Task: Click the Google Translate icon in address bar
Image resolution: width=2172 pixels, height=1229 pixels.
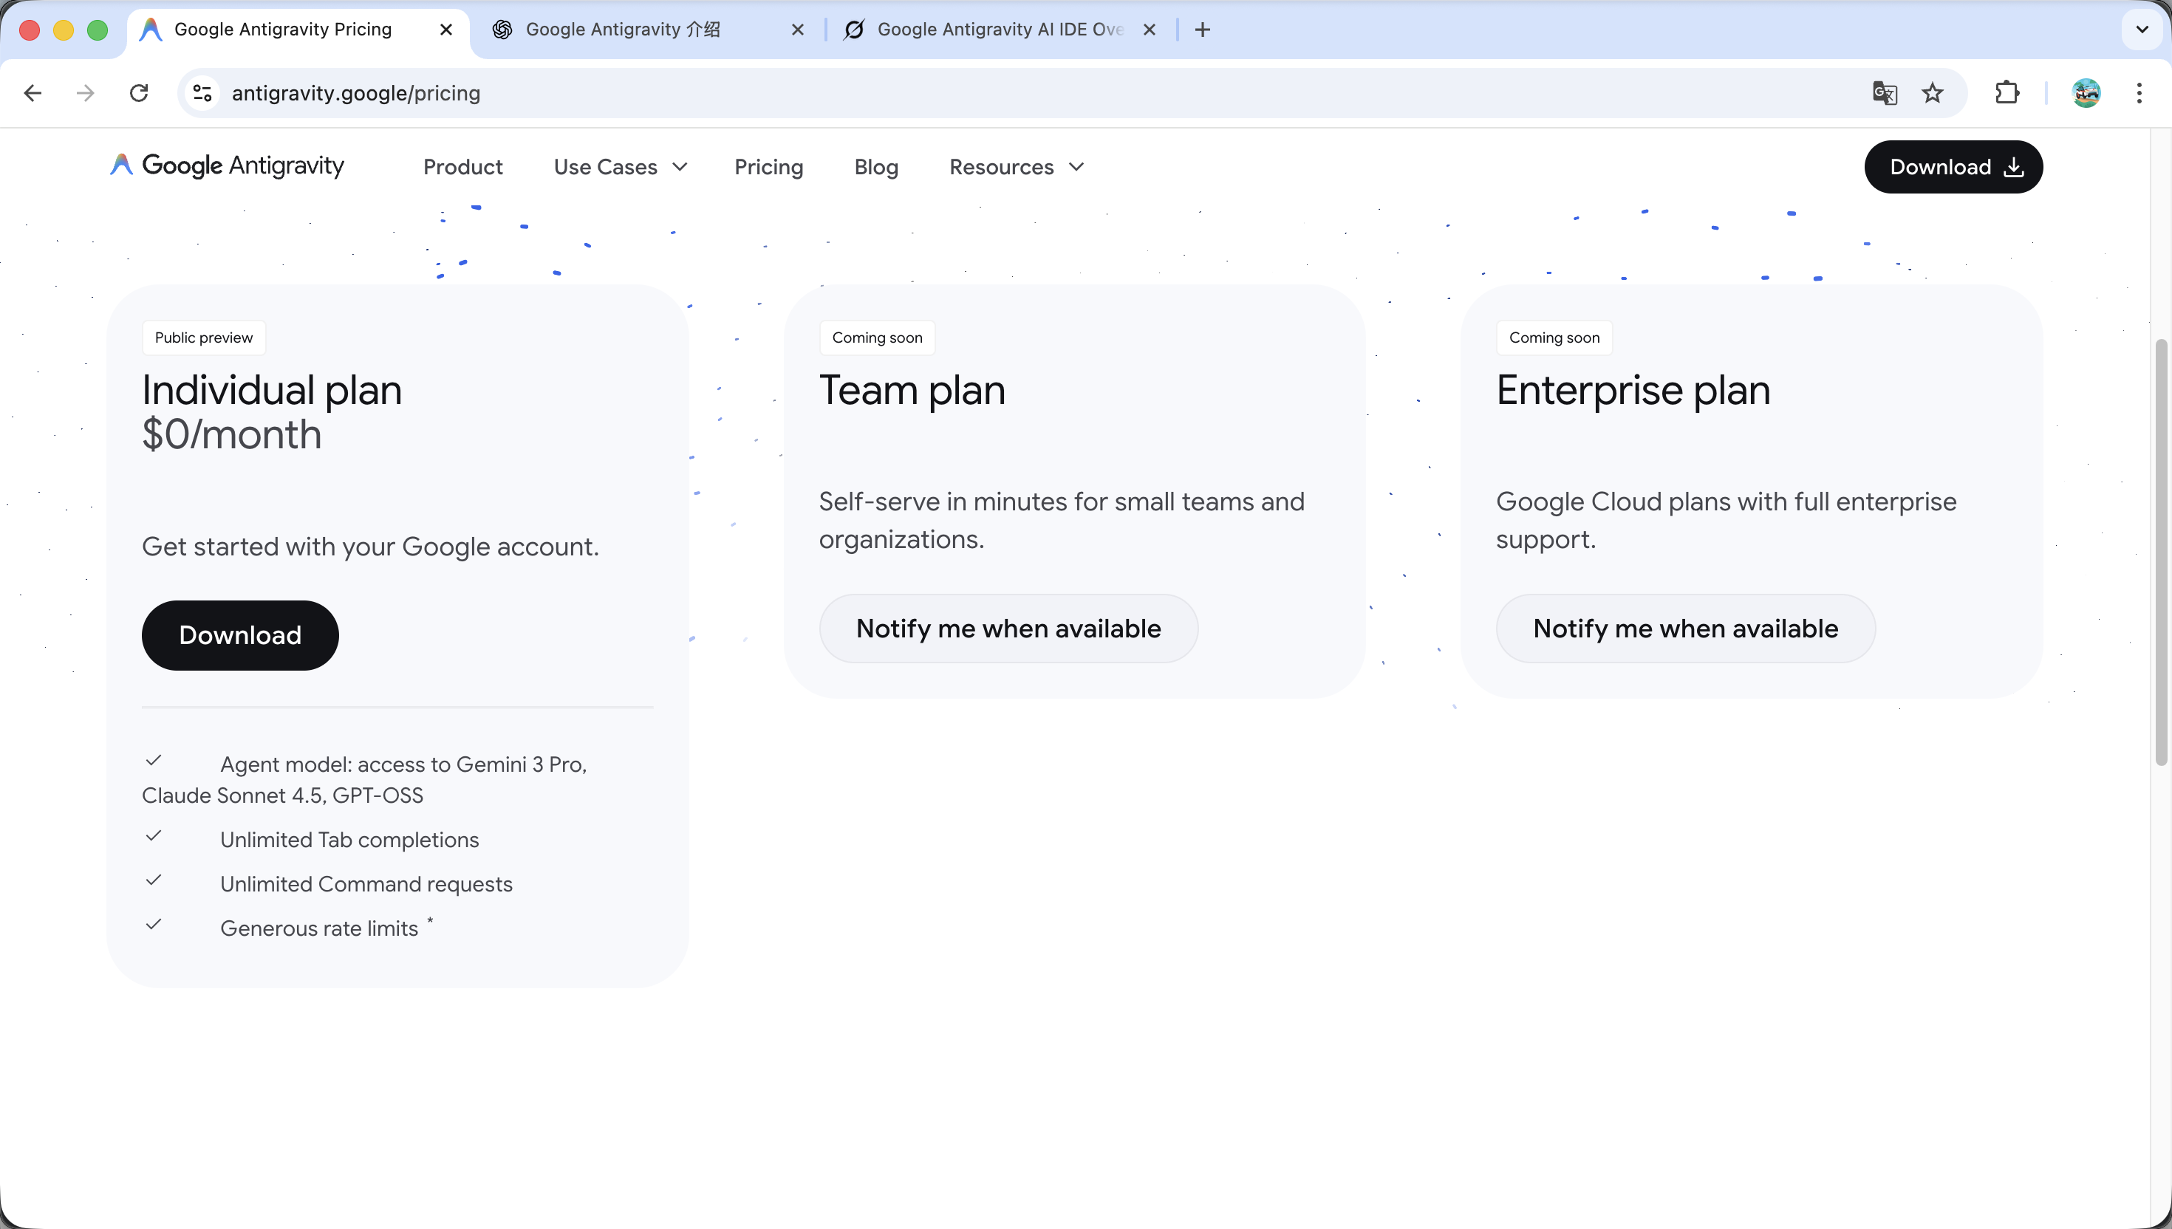Action: click(1884, 93)
